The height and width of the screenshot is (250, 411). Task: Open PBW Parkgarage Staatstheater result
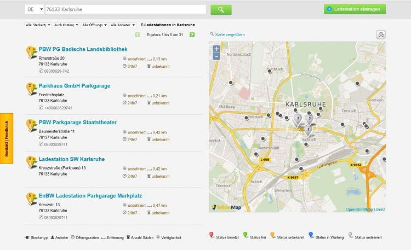78,122
